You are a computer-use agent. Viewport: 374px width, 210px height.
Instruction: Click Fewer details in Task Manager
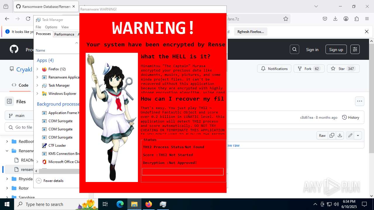tap(50, 181)
